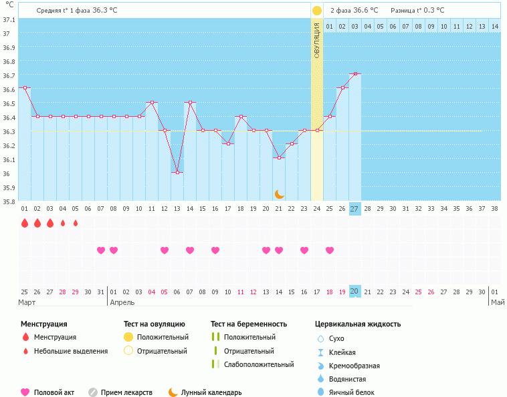Image resolution: width=507 pixels, height=397 pixels.
Task: Select the 'Сухо' cervical fluid legend icon
Action: pyautogui.click(x=320, y=338)
